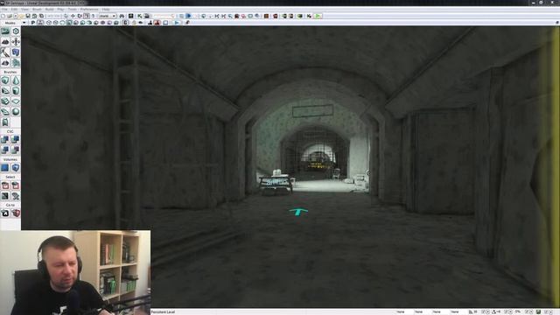Pick the Spiral staircase brush

point(5,112)
